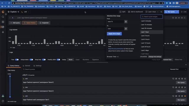The height and width of the screenshot is (106, 189).
Task: Open the Run query interval dropdown arrow
Action: [177, 12]
